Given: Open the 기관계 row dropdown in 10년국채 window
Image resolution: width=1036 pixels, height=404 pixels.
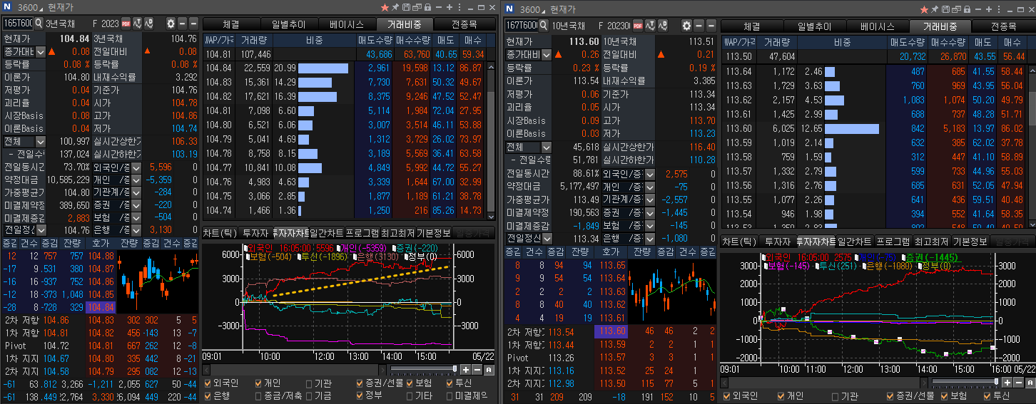Looking at the screenshot, I should coord(649,200).
